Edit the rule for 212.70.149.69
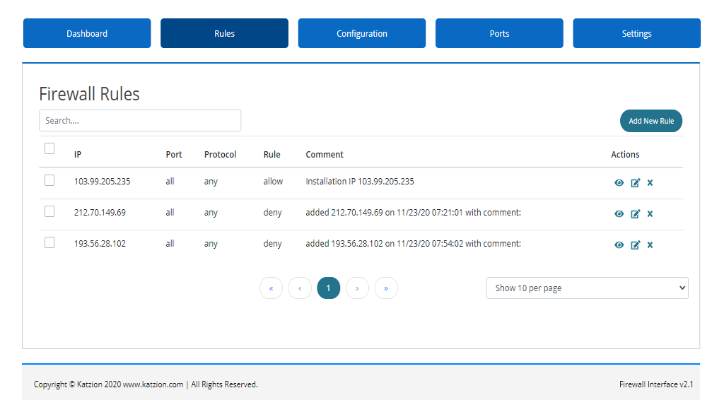Viewport: 724px width, 400px height. (635, 214)
